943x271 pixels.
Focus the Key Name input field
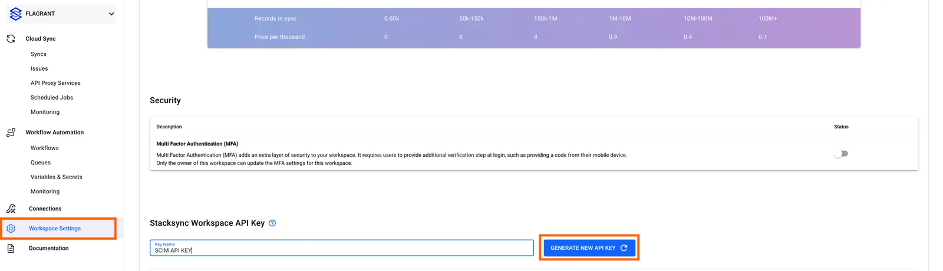coord(342,248)
